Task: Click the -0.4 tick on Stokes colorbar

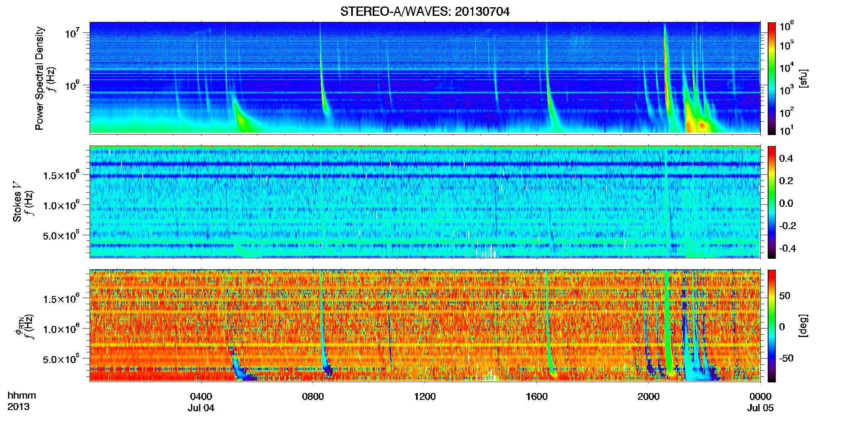Action: coord(788,249)
